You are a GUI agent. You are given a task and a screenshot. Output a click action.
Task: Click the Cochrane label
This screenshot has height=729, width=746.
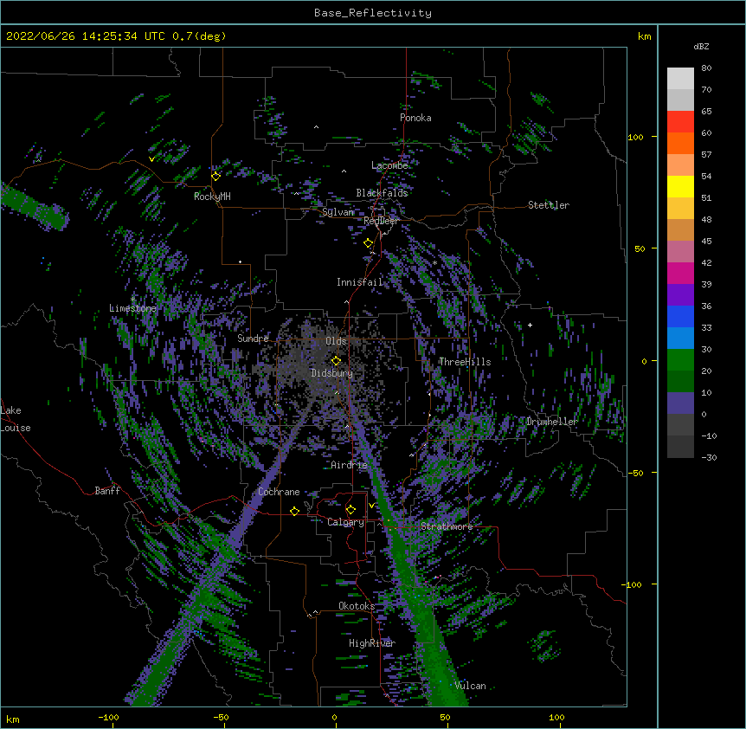pyautogui.click(x=279, y=492)
